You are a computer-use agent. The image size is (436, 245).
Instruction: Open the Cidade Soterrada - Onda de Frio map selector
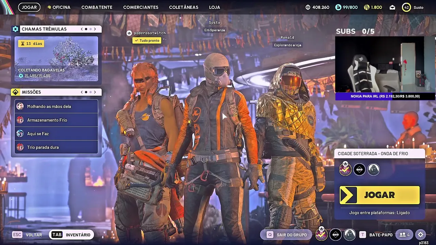(x=379, y=153)
